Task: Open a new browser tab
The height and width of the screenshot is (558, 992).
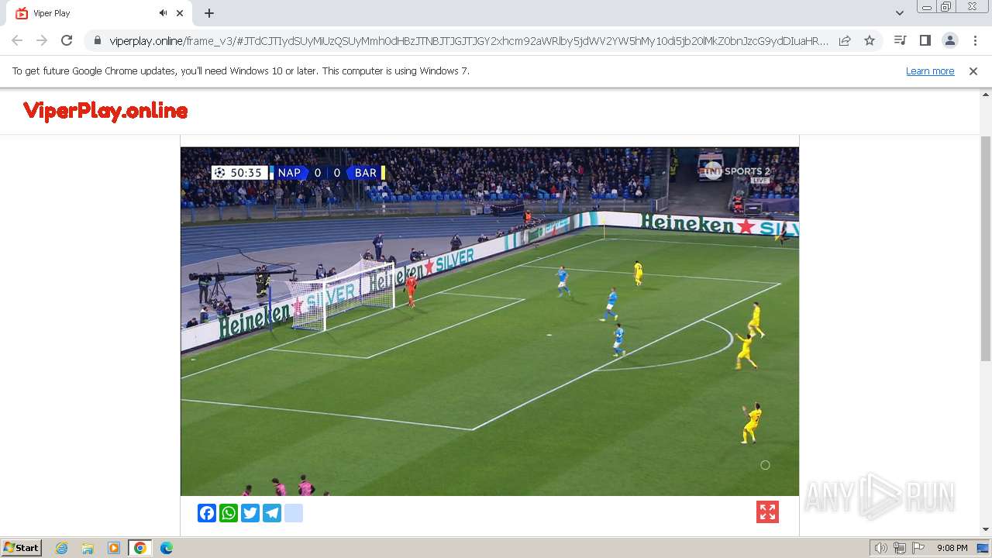Action: pyautogui.click(x=209, y=13)
